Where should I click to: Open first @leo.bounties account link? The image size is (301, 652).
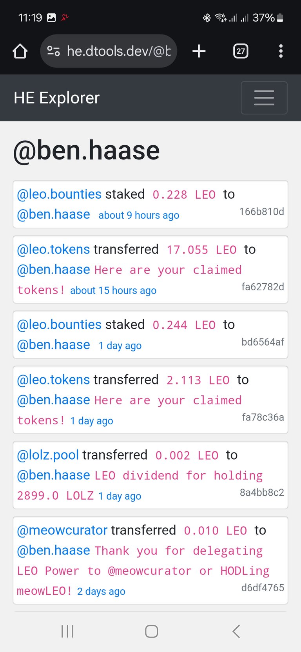pos(59,194)
